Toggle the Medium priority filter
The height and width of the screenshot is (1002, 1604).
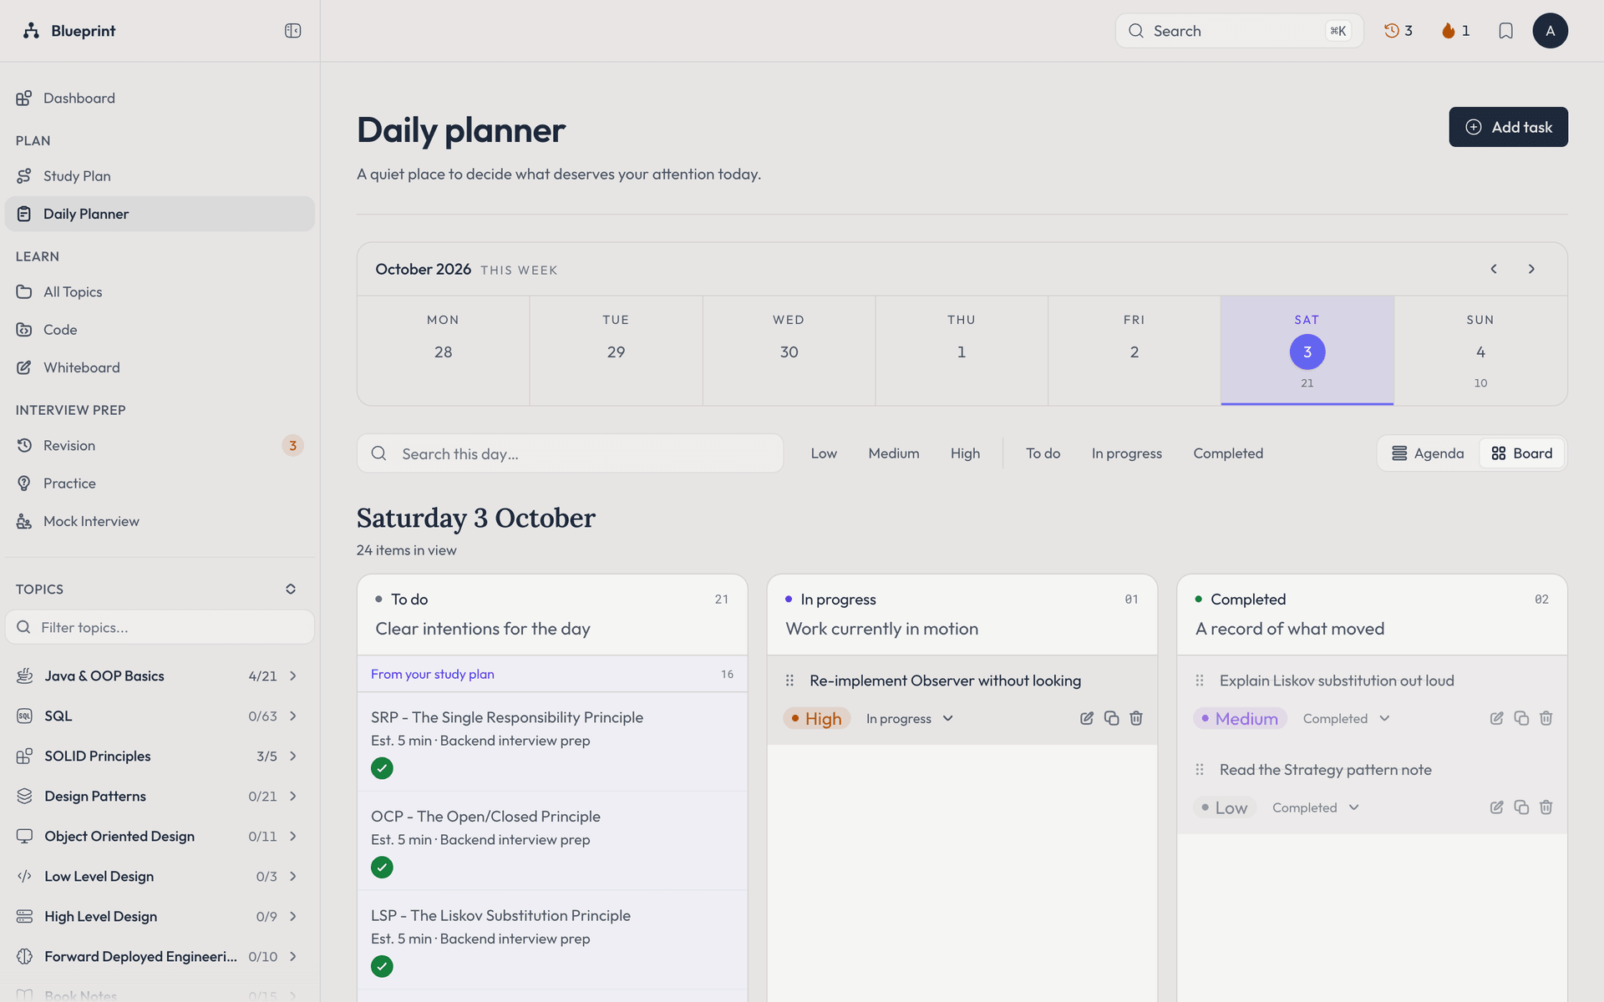(x=894, y=453)
